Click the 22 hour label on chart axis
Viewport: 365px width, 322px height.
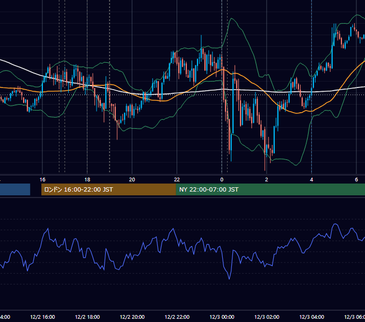[177, 180]
